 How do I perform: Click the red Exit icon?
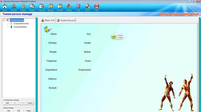pyautogui.click(x=96, y=7)
